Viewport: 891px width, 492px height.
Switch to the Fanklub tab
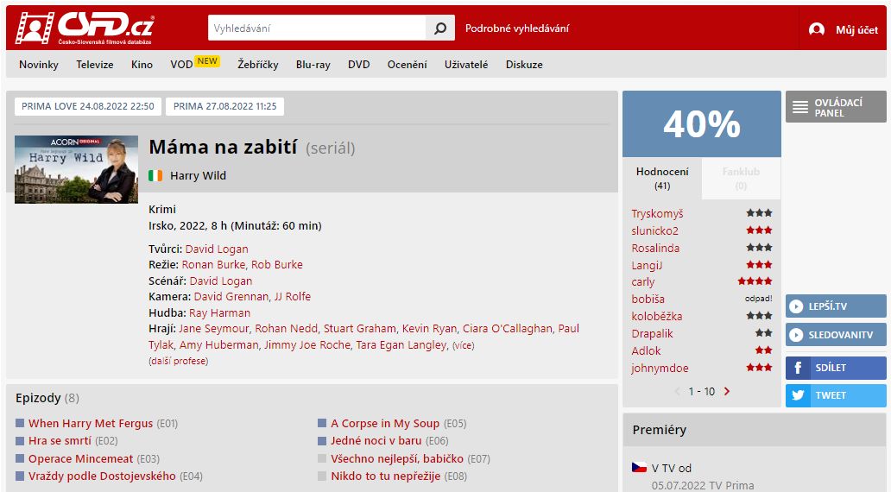click(x=741, y=179)
